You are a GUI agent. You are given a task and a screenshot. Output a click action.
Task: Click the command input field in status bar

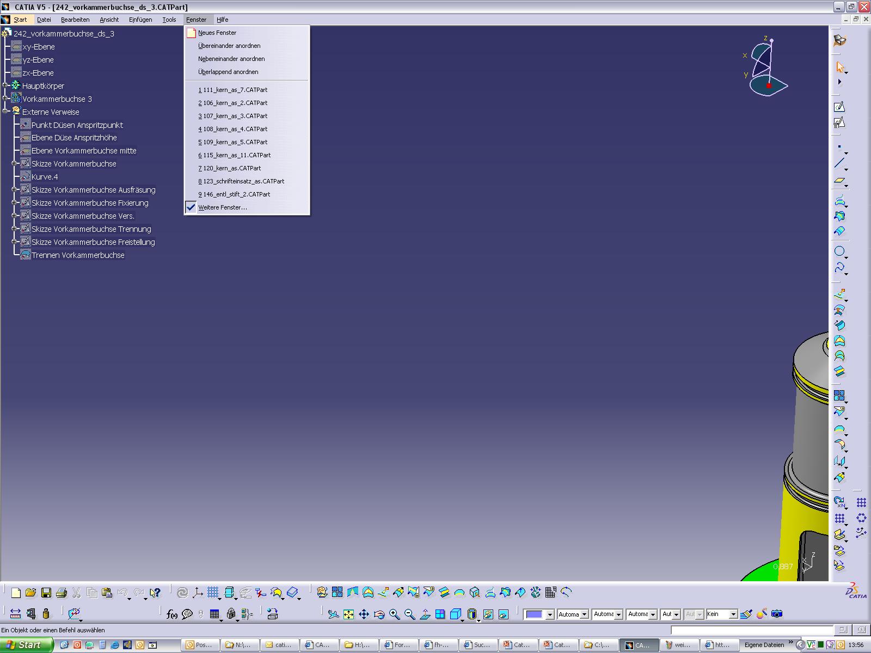point(752,630)
